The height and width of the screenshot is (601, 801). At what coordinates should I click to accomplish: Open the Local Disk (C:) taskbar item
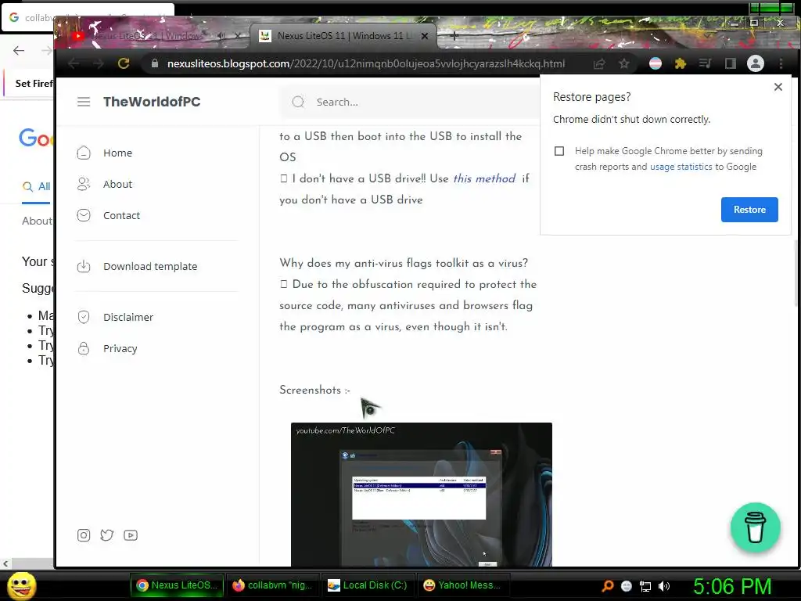[x=368, y=585]
